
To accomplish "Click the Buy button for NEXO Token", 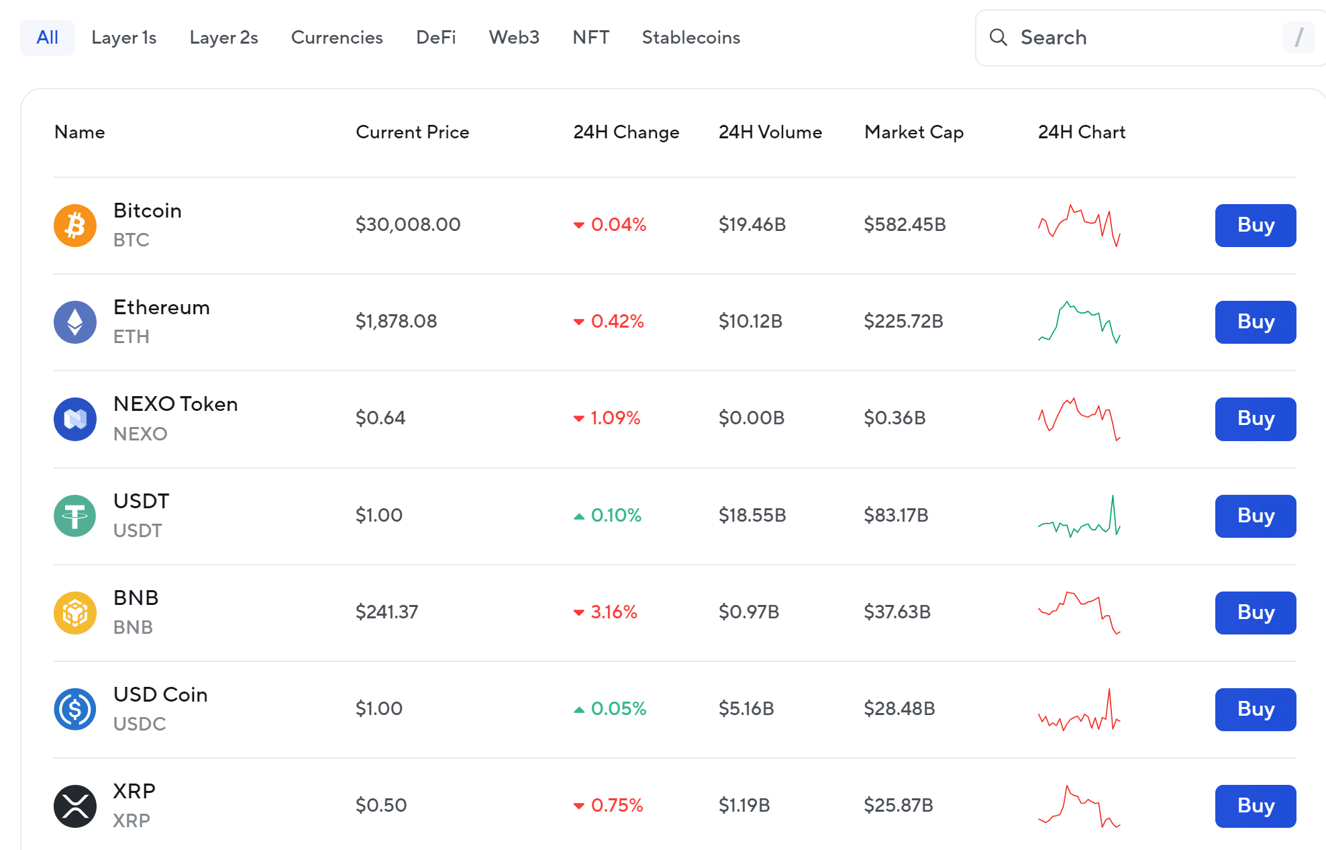I will tap(1256, 419).
